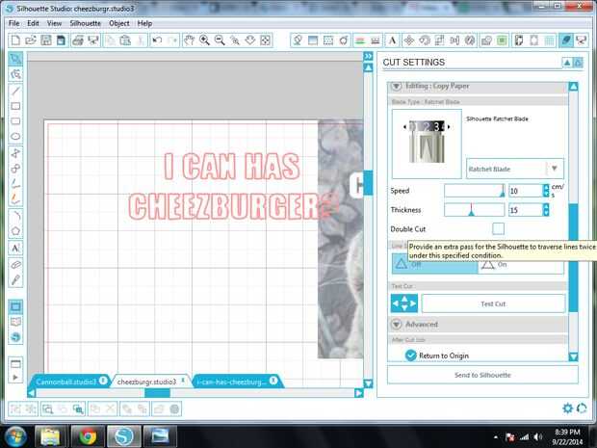This screenshot has height=448, width=597.
Task: Click Send to Silhouette button
Action: coord(482,375)
